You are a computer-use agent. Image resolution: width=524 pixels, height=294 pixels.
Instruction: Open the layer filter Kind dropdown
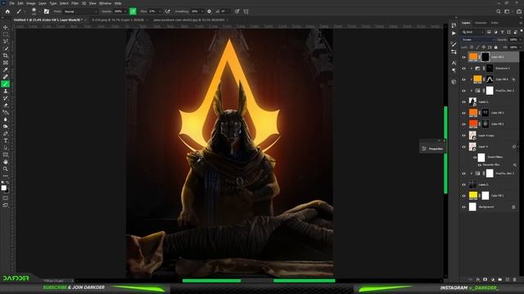[x=472, y=32]
